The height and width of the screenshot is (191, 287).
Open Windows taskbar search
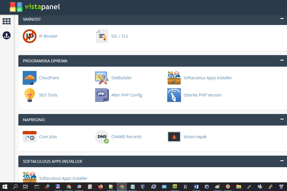pos(15,187)
